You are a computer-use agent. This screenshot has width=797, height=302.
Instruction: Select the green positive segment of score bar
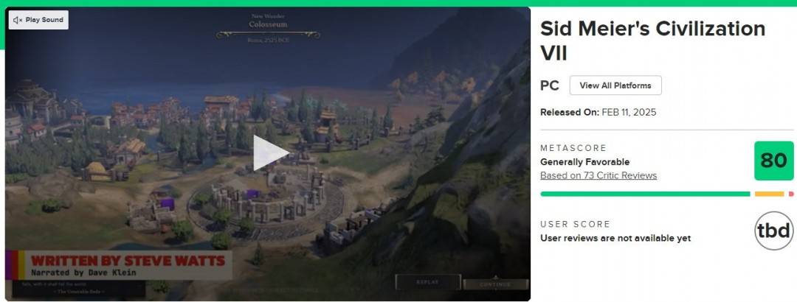(x=645, y=194)
